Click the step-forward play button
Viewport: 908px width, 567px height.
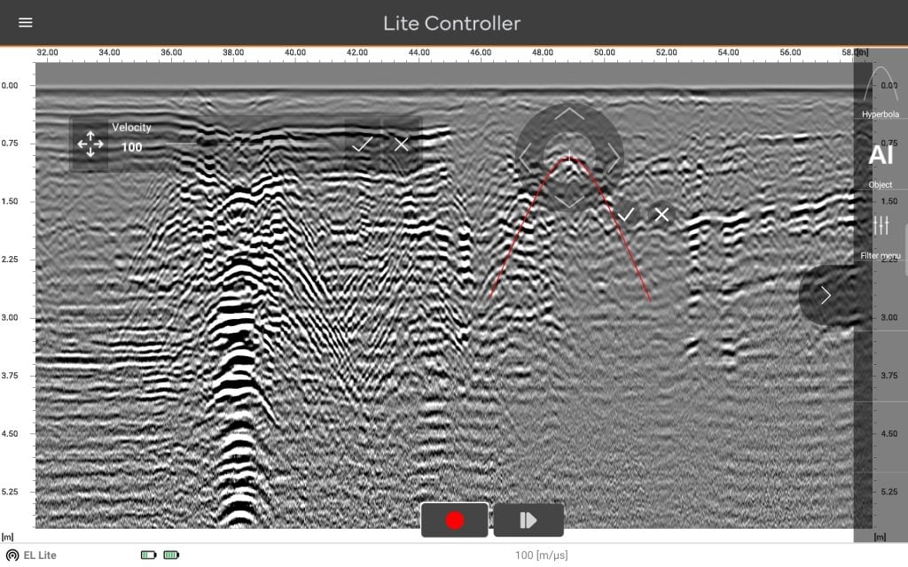pyautogui.click(x=528, y=520)
